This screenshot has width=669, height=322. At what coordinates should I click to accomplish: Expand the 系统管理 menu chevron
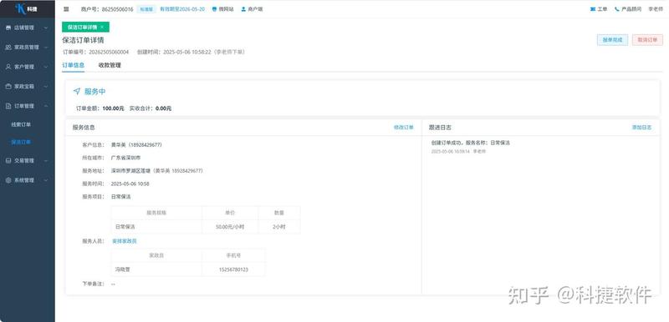[46, 180]
